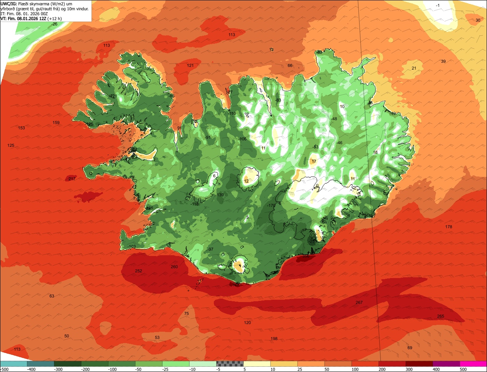Click the map value 260

point(174,267)
